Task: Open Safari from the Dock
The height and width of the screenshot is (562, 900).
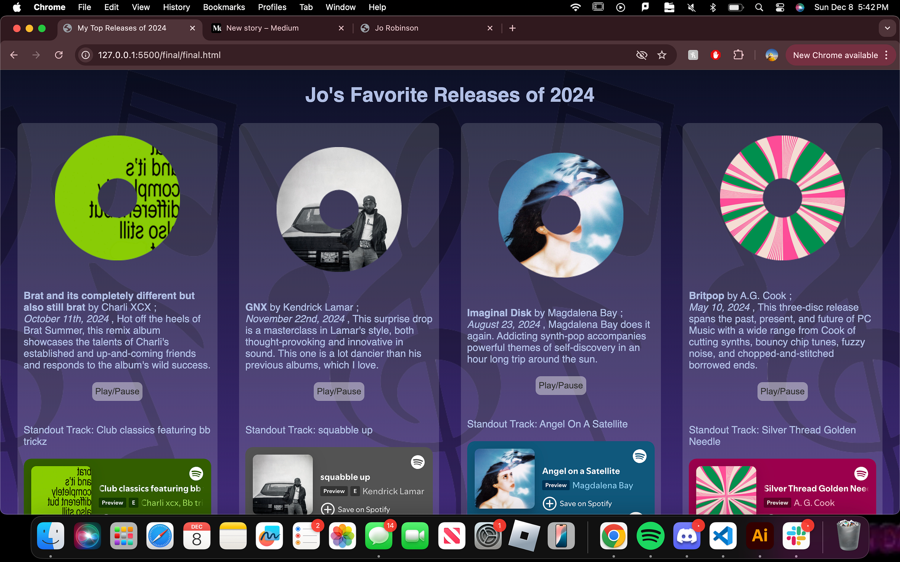Action: point(160,536)
